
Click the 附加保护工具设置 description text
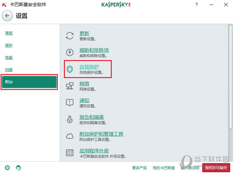95,139
